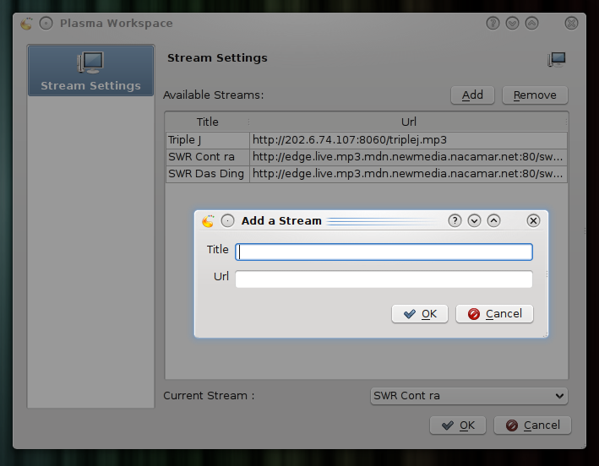Click the KDE app icon in Add a Stream titlebar
This screenshot has width=599, height=466.
[208, 220]
